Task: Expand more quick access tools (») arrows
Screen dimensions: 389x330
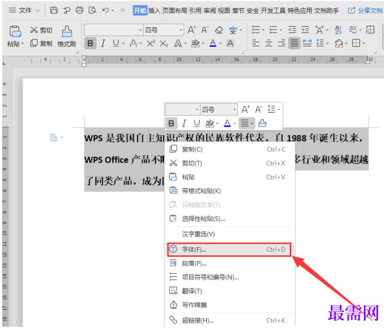Action: tap(123, 10)
